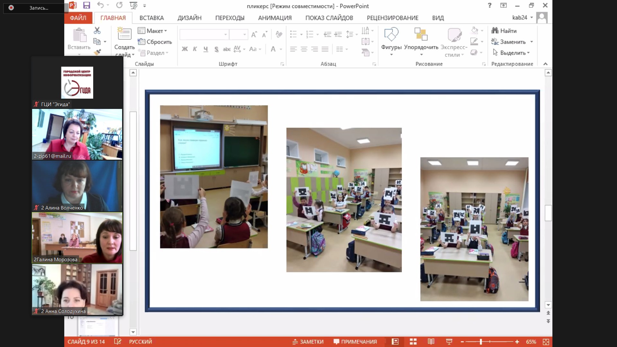Image resolution: width=617 pixels, height=347 pixels.
Task: Click the Cut scissors icon
Action: coord(97,31)
